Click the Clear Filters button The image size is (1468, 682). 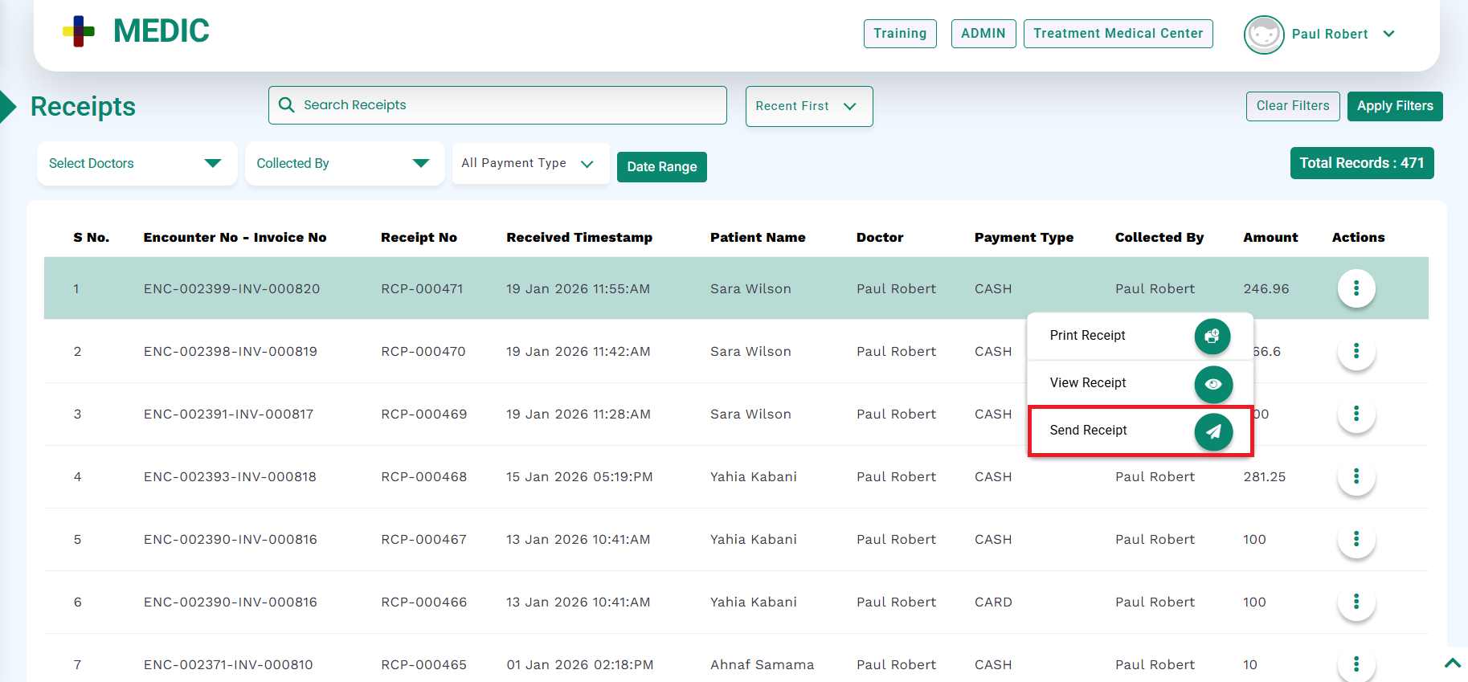point(1292,106)
